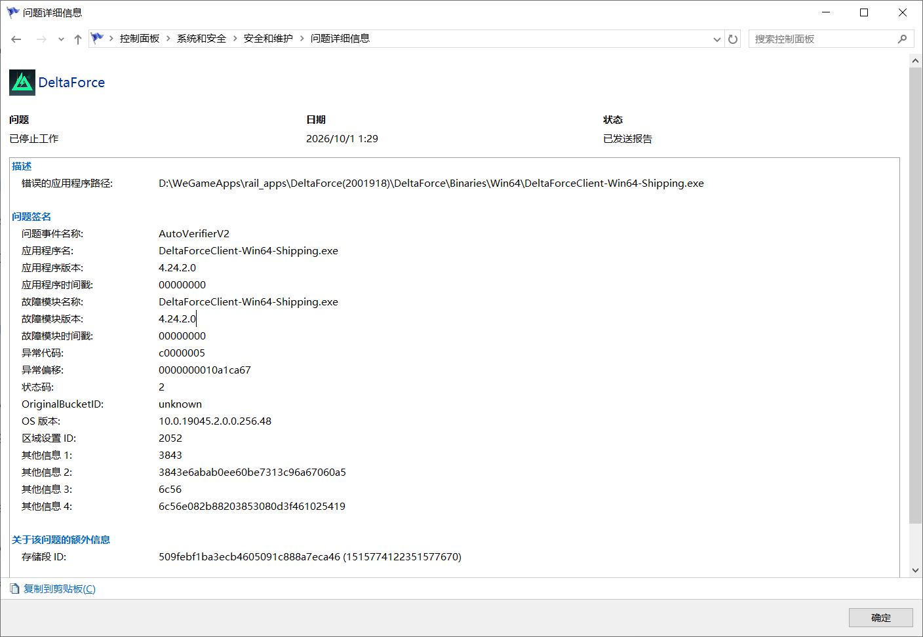Screen dimensions: 923x637
Task: Select the 问题详细信息 breadcrumb
Action: pyautogui.click(x=340, y=39)
